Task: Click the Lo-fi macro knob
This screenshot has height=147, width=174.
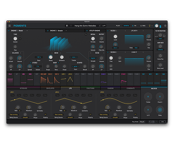Action: click(x=148, y=110)
